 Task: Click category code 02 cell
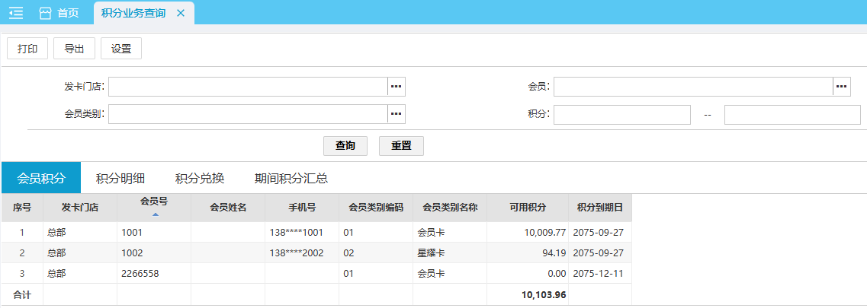[x=376, y=253]
